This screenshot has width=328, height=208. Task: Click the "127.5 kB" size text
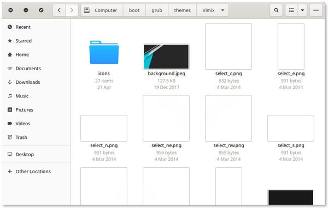point(166,81)
